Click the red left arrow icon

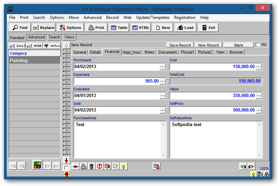[x=75, y=166]
